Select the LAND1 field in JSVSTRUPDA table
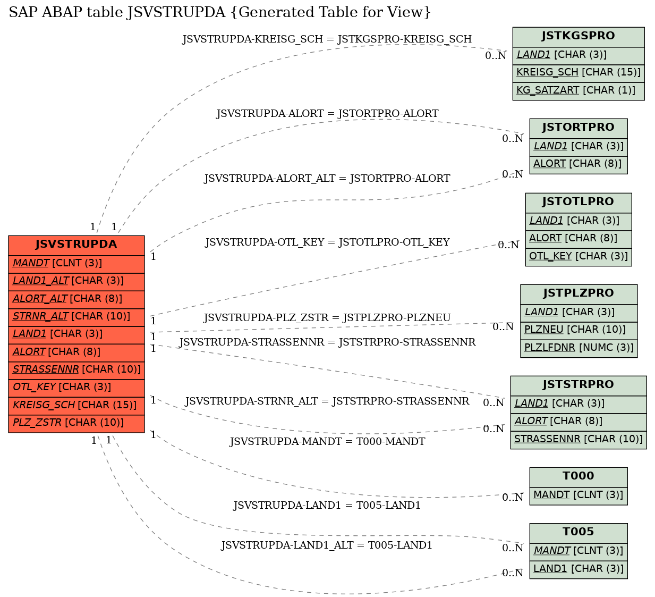The height and width of the screenshot is (597, 655). tap(76, 334)
